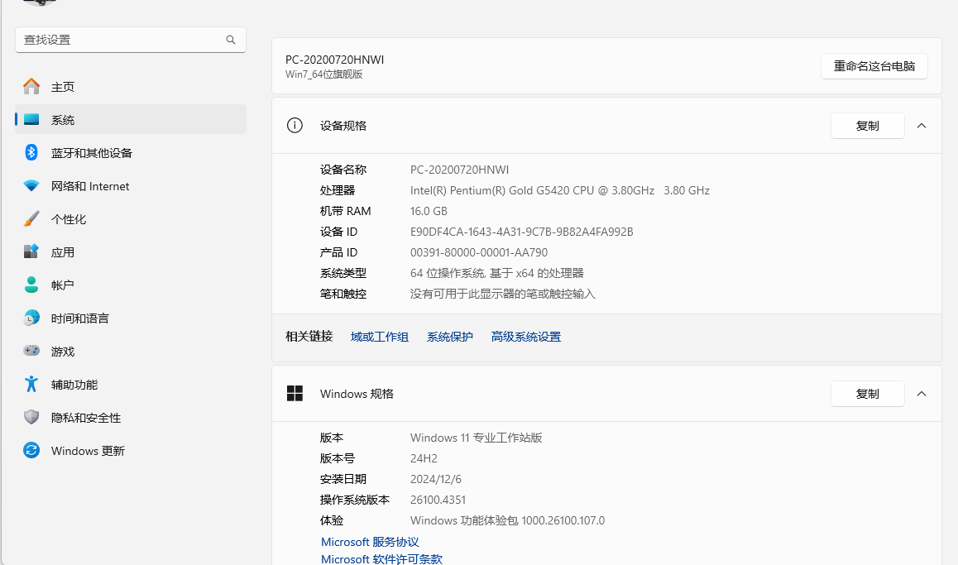Click the install date 2024/12/6
The width and height of the screenshot is (958, 565).
click(x=436, y=479)
